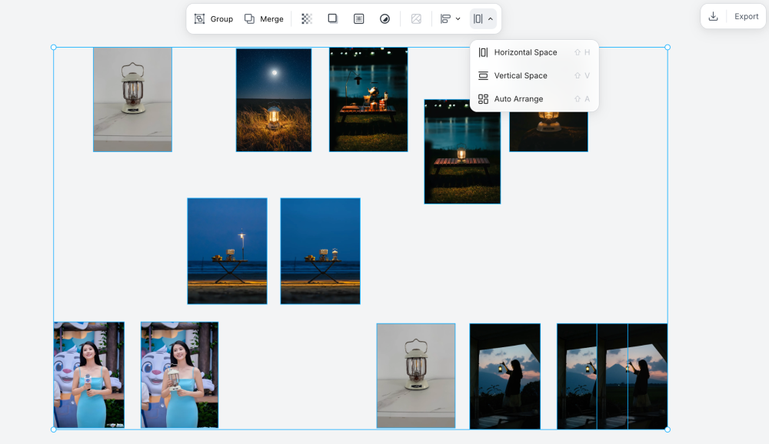Select the white lantern photo at top left
The height and width of the screenshot is (444, 769).
132,99
